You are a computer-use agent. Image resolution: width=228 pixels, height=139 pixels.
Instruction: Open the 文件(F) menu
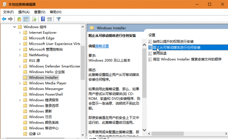tap(8, 12)
